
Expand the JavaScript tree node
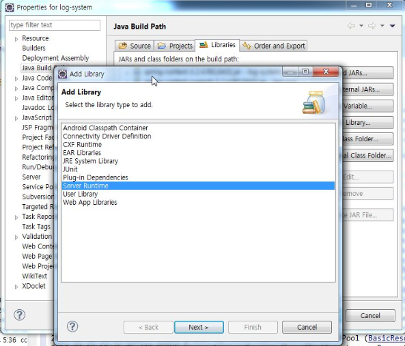coord(16,118)
